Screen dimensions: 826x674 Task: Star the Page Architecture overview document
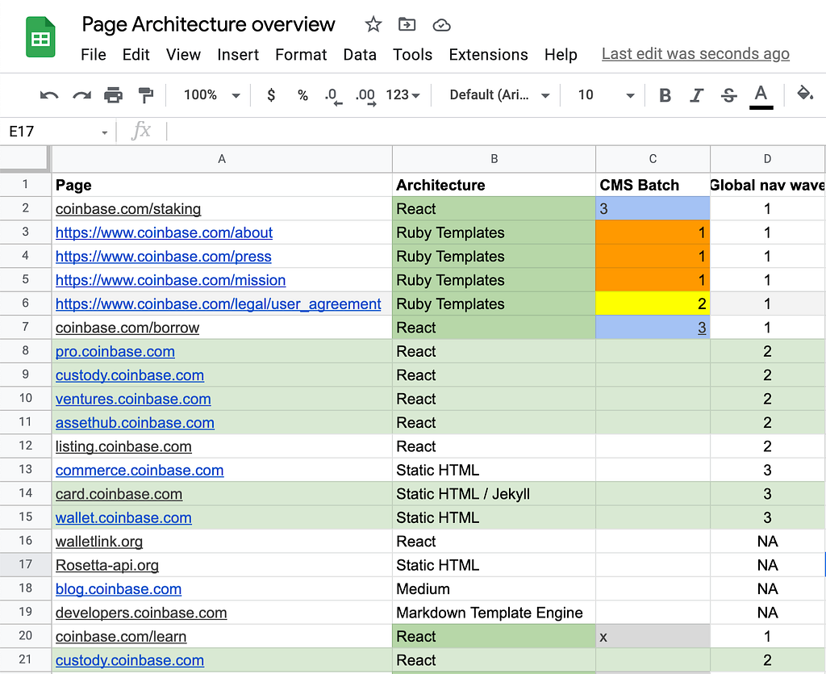373,24
